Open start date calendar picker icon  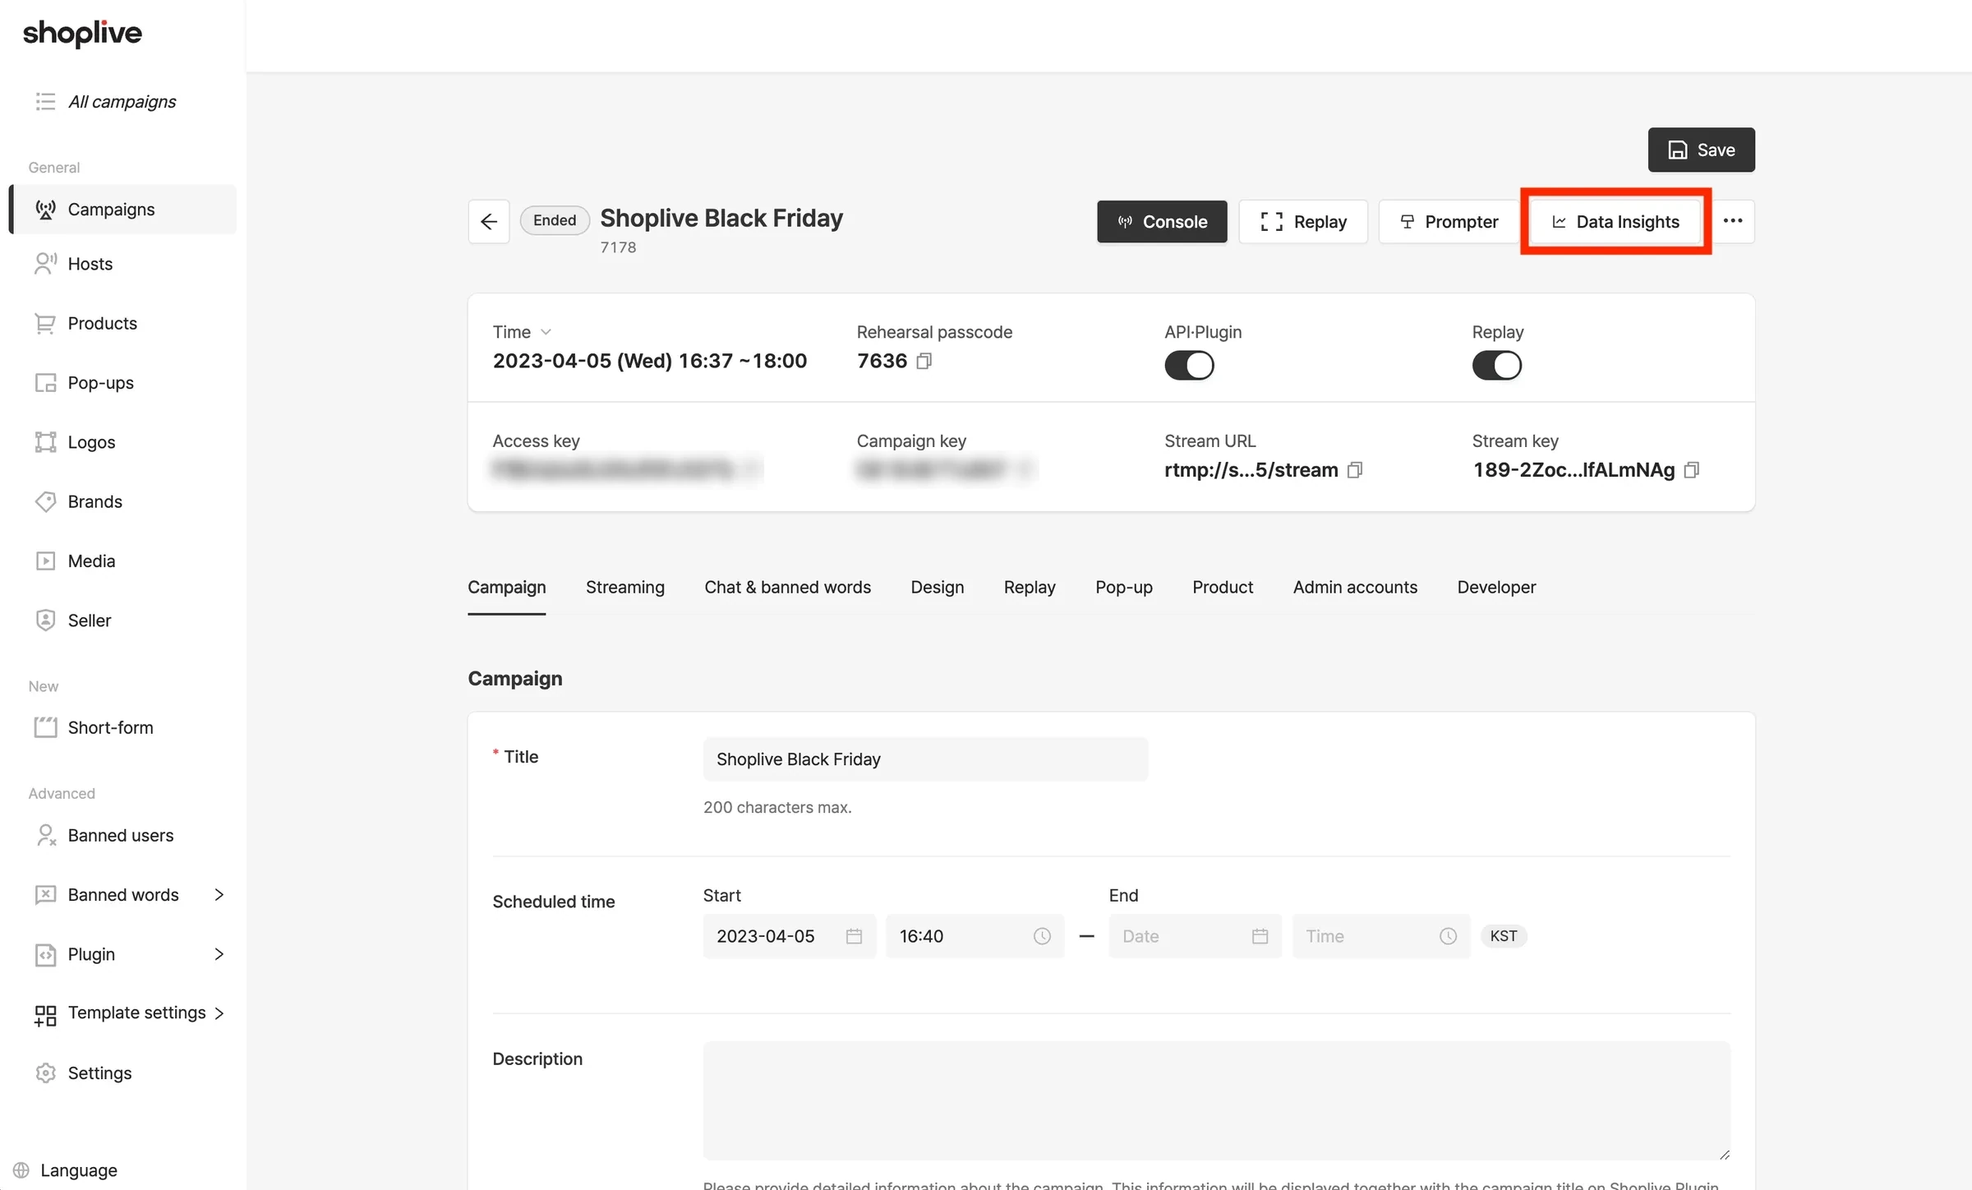click(854, 936)
